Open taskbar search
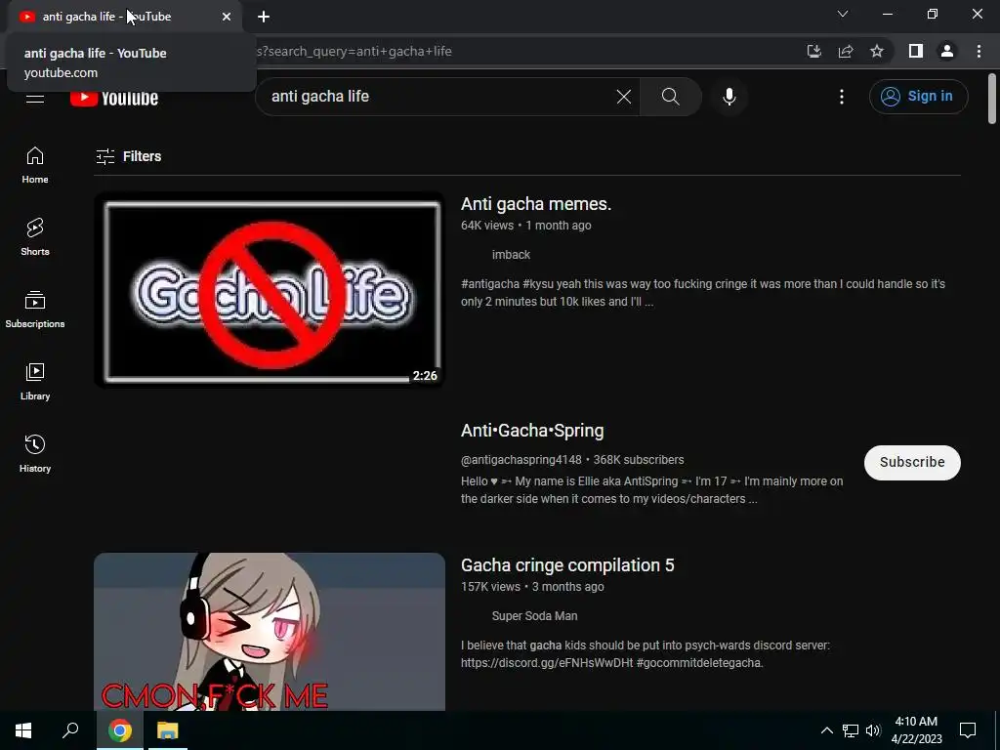The width and height of the screenshot is (1000, 750). (x=70, y=730)
